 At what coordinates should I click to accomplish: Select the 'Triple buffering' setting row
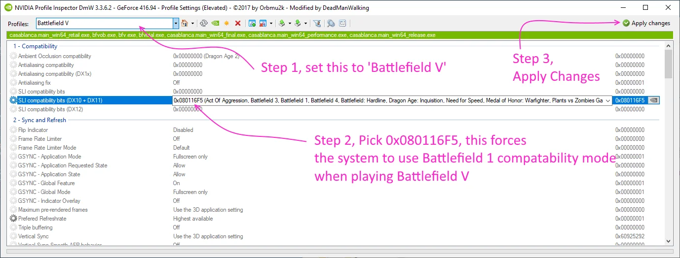pyautogui.click(x=335, y=227)
